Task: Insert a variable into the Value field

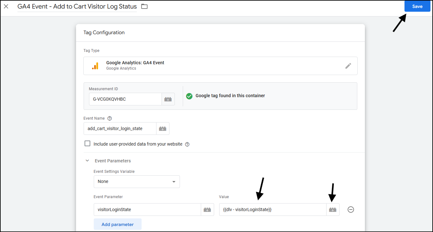Action: (x=333, y=210)
